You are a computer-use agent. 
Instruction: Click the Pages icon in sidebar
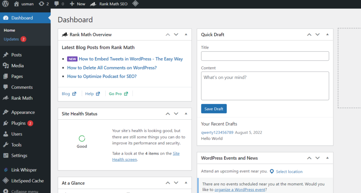click(6, 76)
